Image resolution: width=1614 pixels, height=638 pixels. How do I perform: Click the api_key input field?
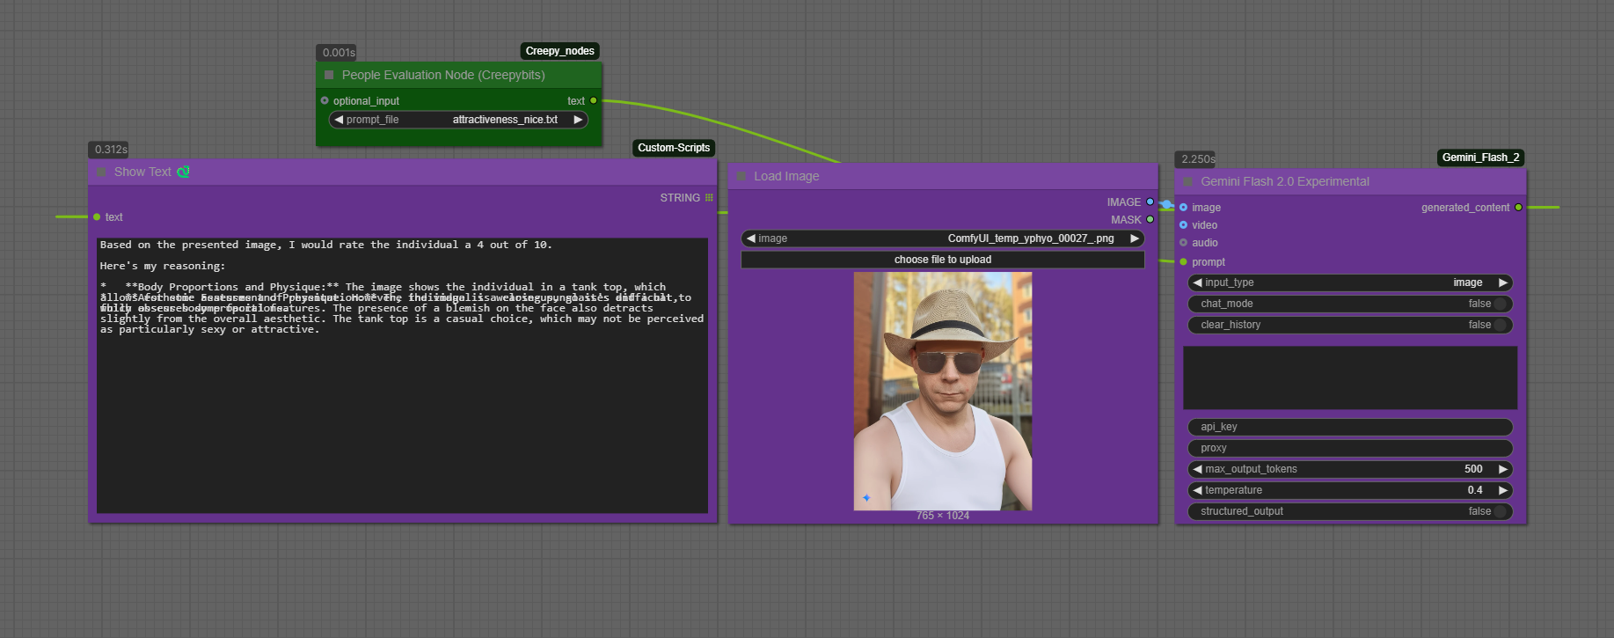pyautogui.click(x=1349, y=427)
